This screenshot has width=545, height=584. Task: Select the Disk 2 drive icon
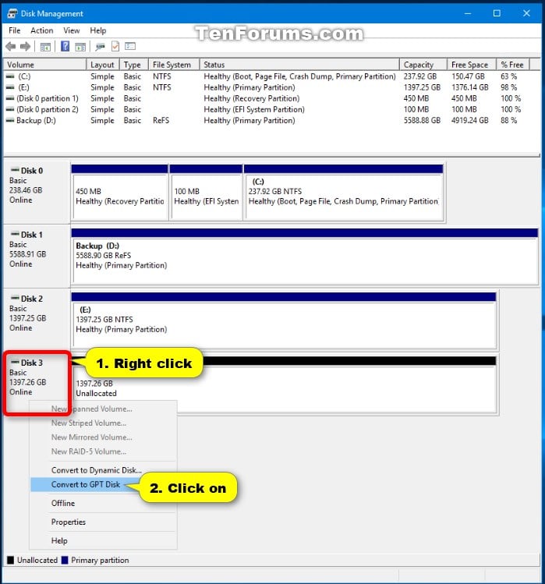pyautogui.click(x=15, y=298)
